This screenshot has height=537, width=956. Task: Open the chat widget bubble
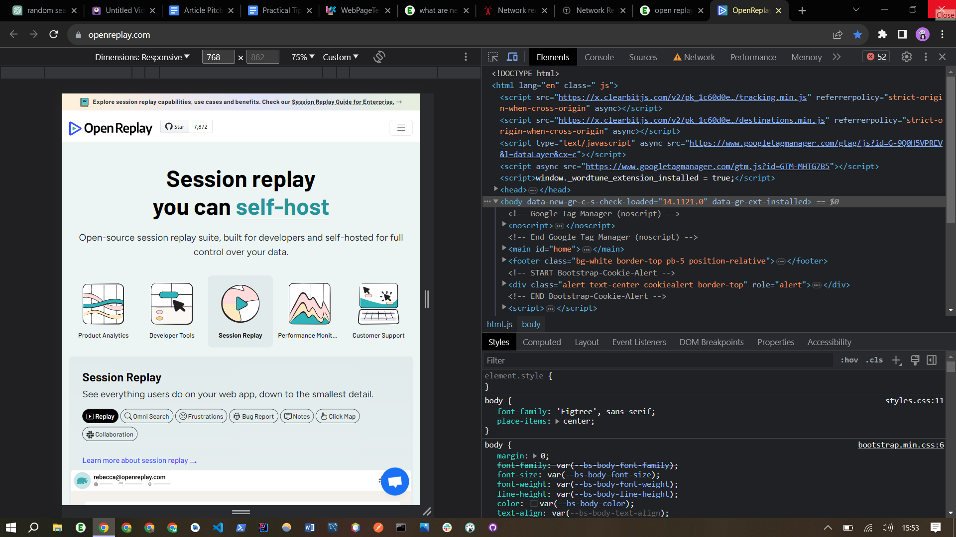coord(395,481)
